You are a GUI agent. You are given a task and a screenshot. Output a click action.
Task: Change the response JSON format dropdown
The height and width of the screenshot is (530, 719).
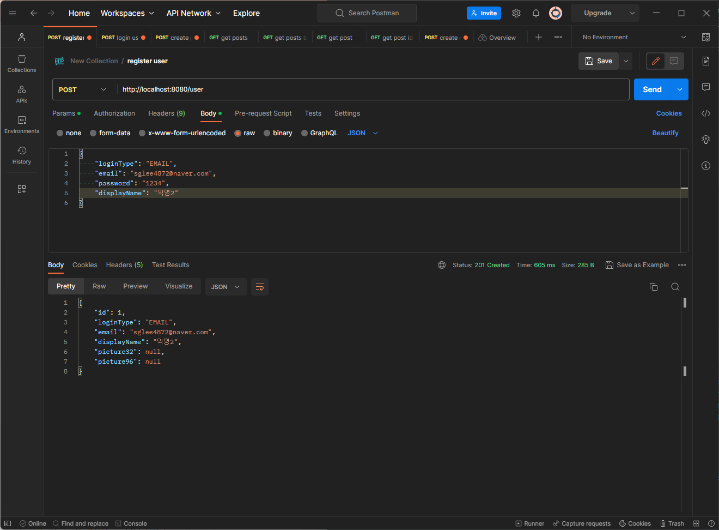(x=226, y=287)
